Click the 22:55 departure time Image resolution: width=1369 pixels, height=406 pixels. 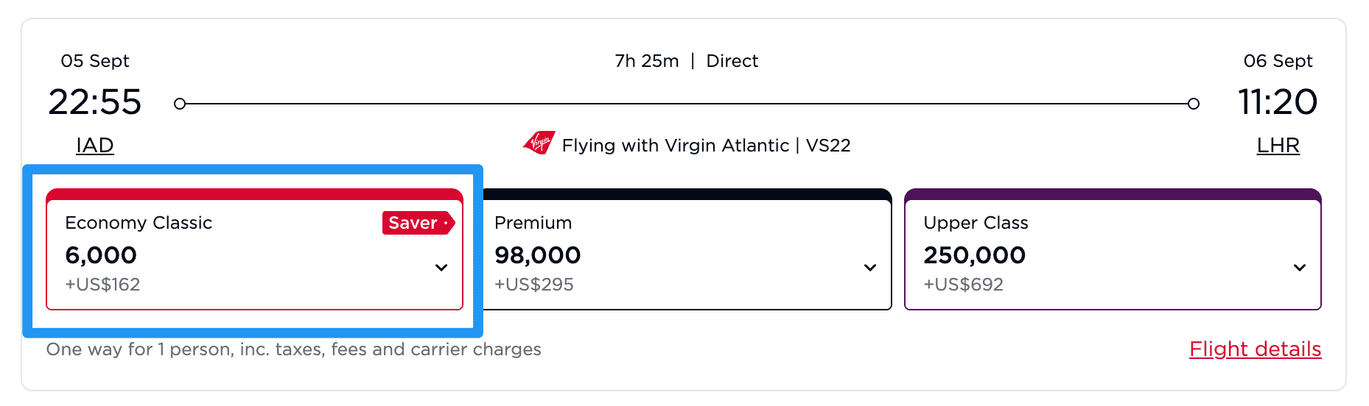coord(94,101)
